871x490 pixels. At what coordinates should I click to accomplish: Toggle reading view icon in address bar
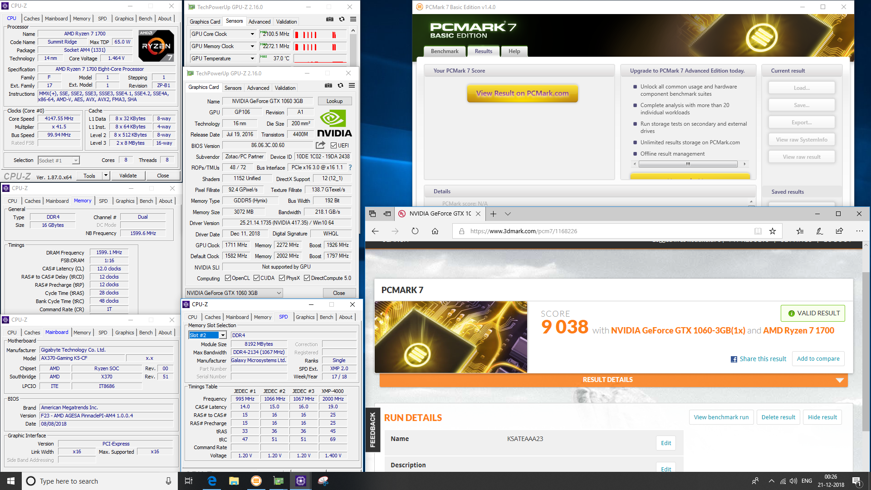tap(758, 231)
